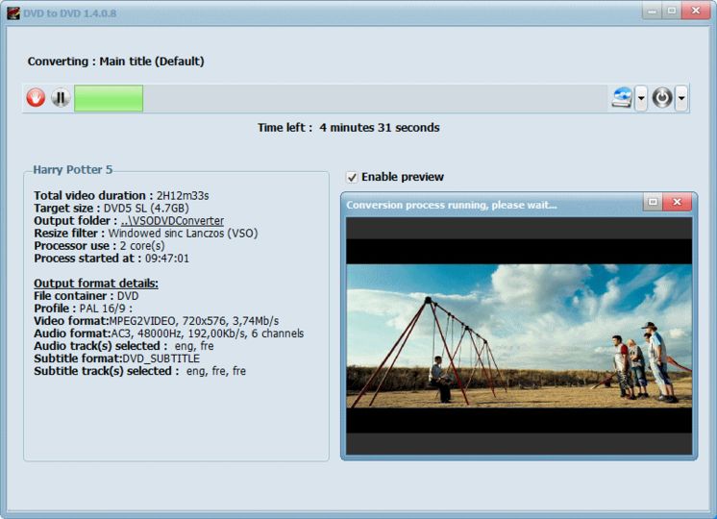
Task: Open the ..\VSODVDConverter output folder link
Action: click(172, 221)
